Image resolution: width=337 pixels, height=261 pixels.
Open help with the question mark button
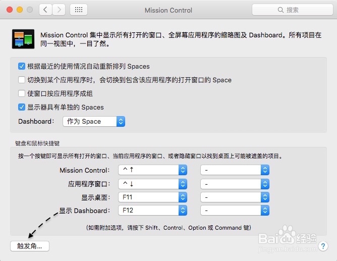pyautogui.click(x=323, y=246)
